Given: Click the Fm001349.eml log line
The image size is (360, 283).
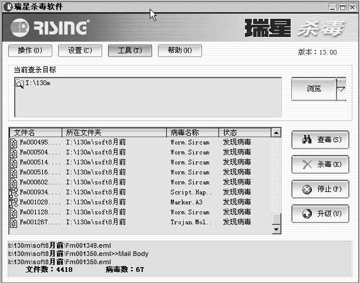Looking at the screenshot, I should click(59, 245).
